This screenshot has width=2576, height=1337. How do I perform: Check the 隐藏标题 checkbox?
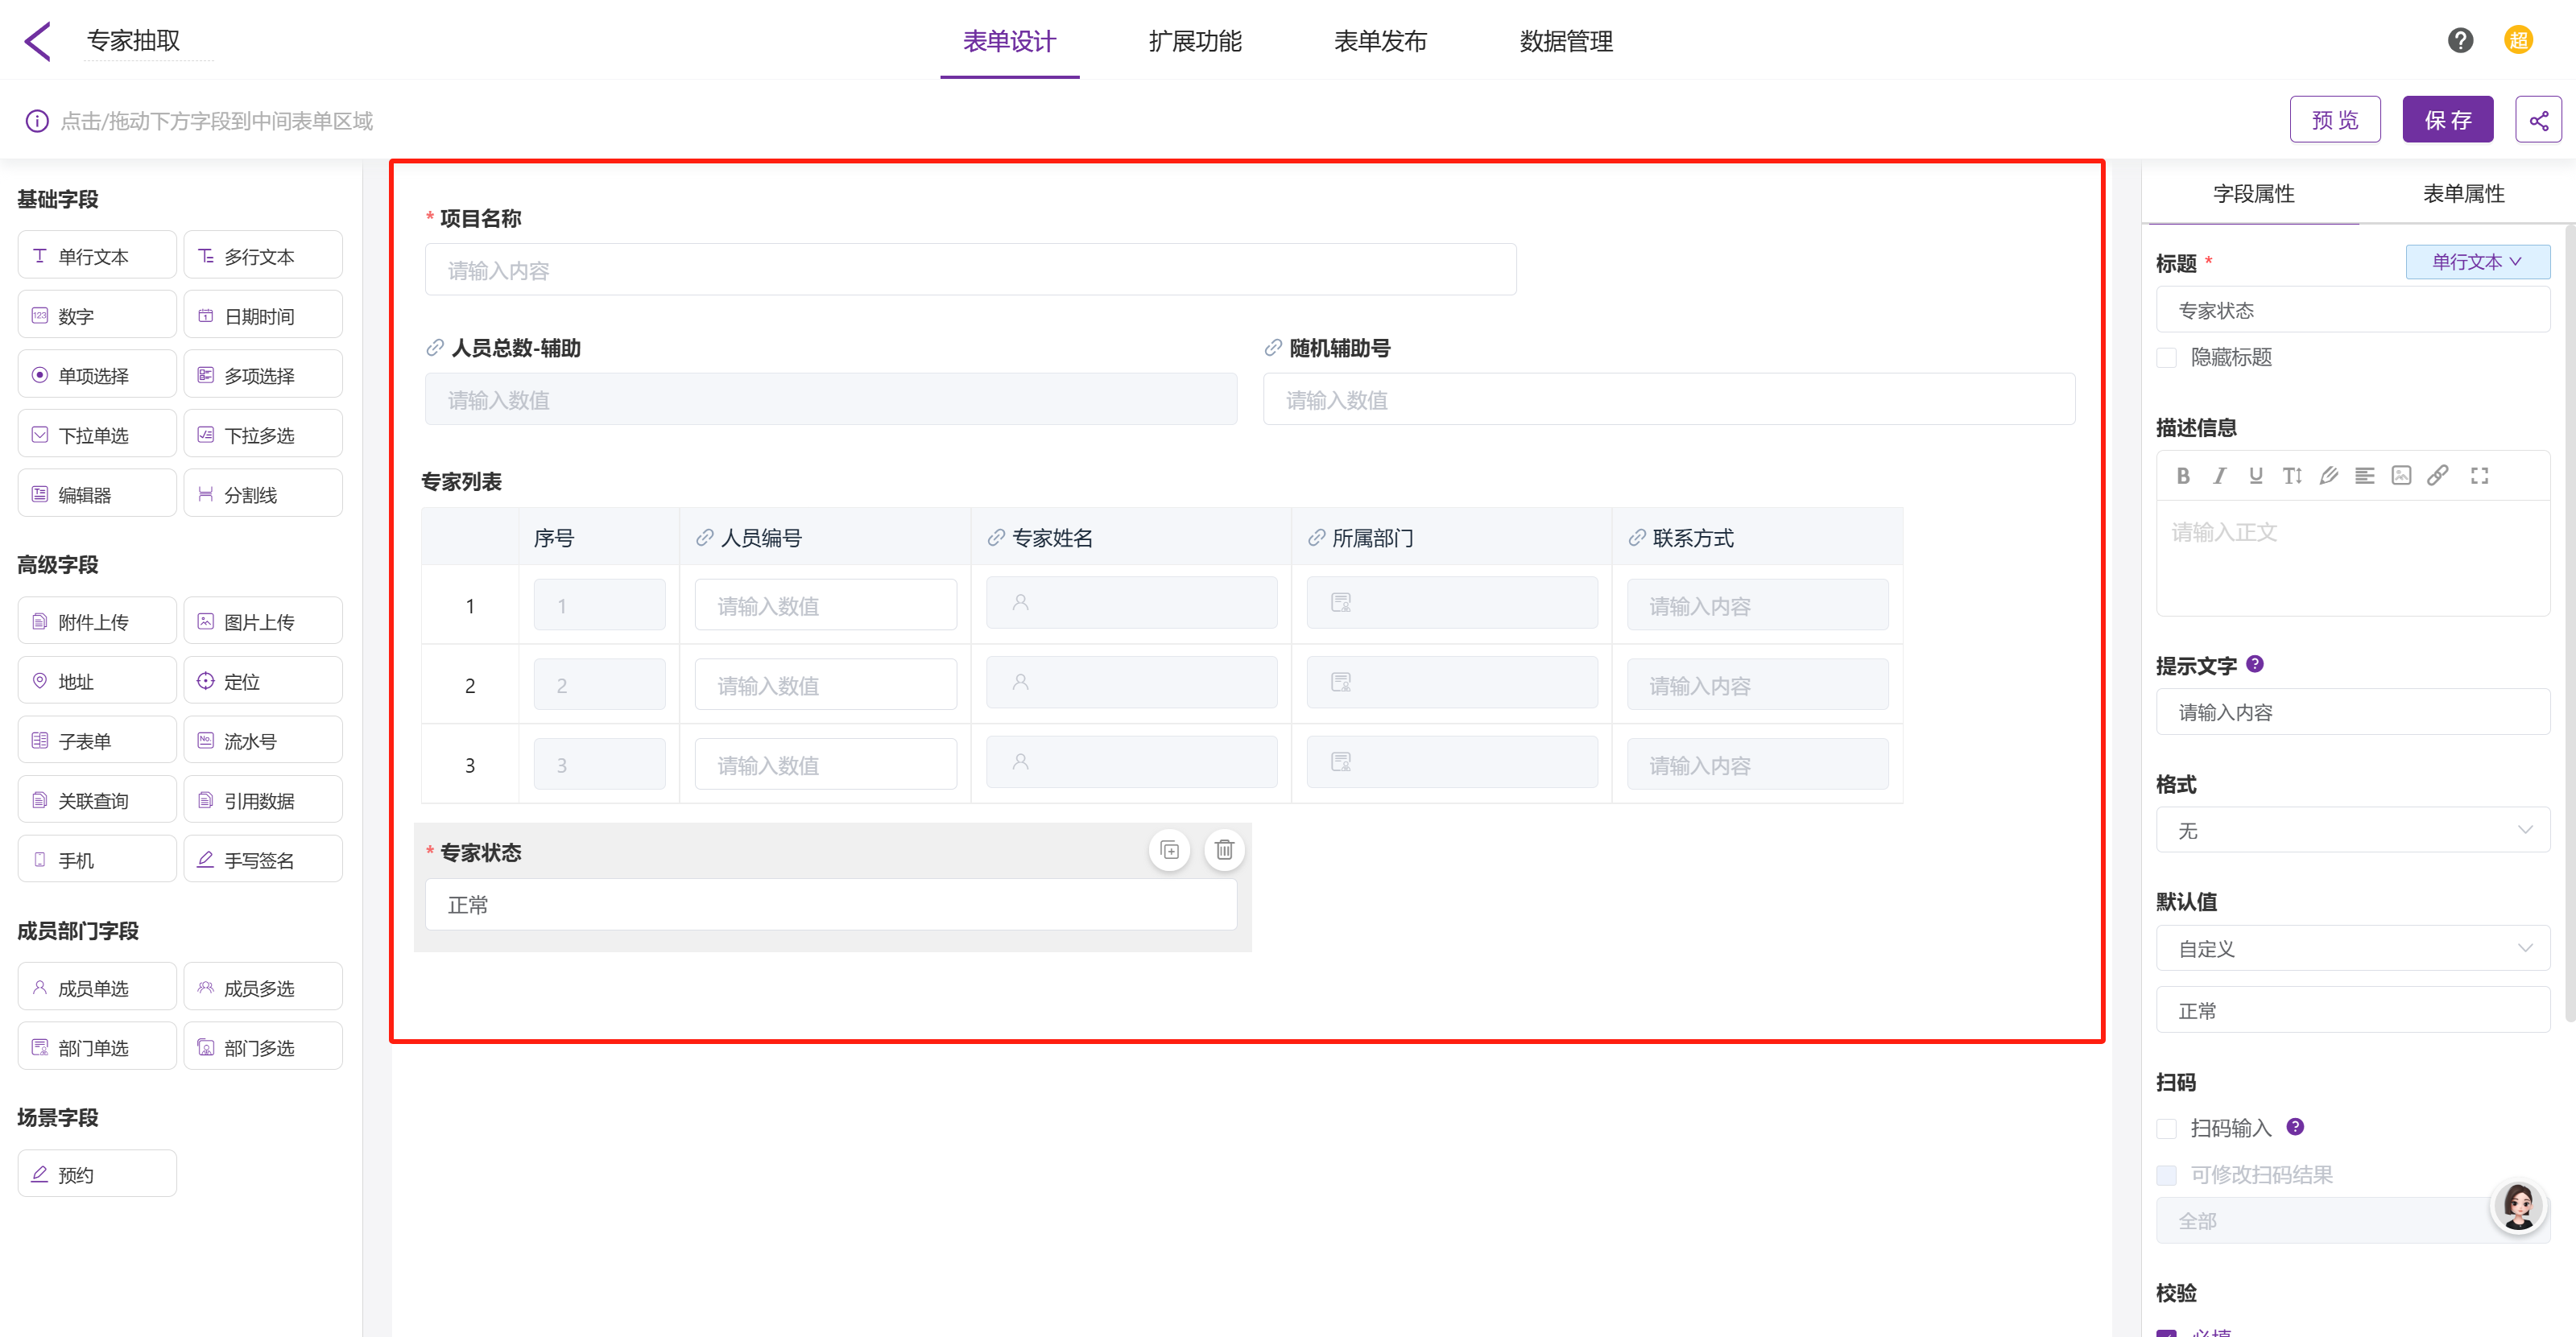click(2167, 357)
